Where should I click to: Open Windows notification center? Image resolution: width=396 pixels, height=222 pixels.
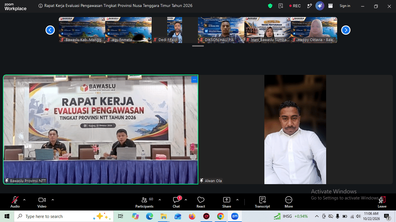pos(387,216)
